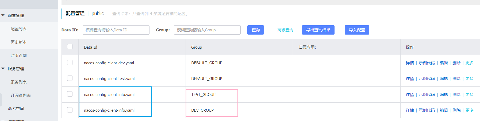Check the nacos-config-client-dev.yaml row checkbox
The width and height of the screenshot is (480, 121).
tap(70, 62)
